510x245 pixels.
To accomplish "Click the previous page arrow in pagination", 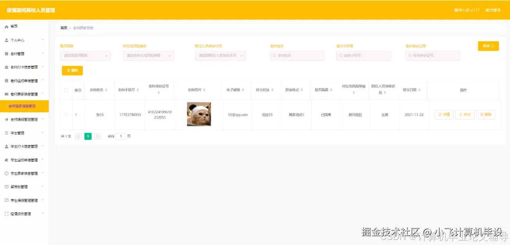I will click(x=78, y=136).
